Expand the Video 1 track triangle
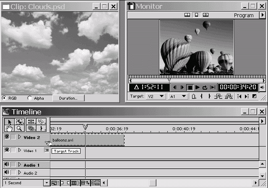Image resolution: width=268 pixels, height=188 pixels. coord(19,150)
